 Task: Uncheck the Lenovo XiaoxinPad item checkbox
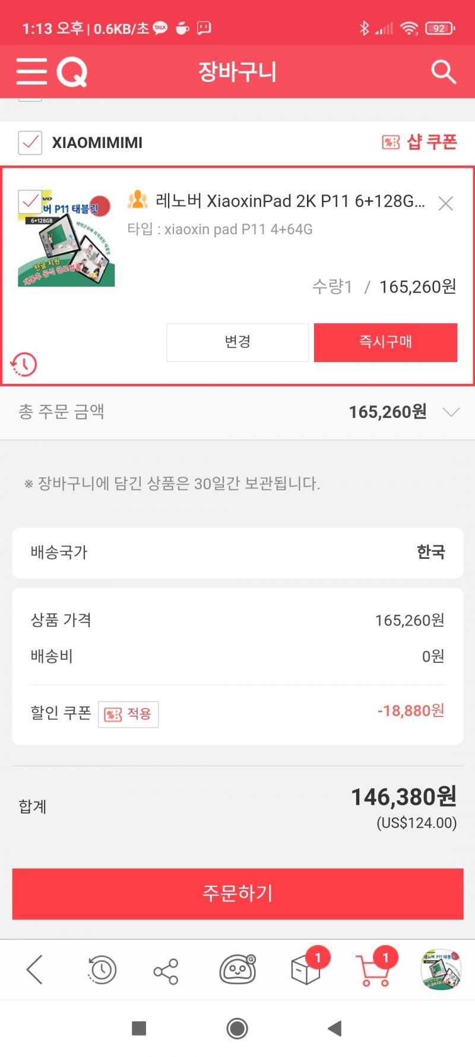click(x=30, y=202)
